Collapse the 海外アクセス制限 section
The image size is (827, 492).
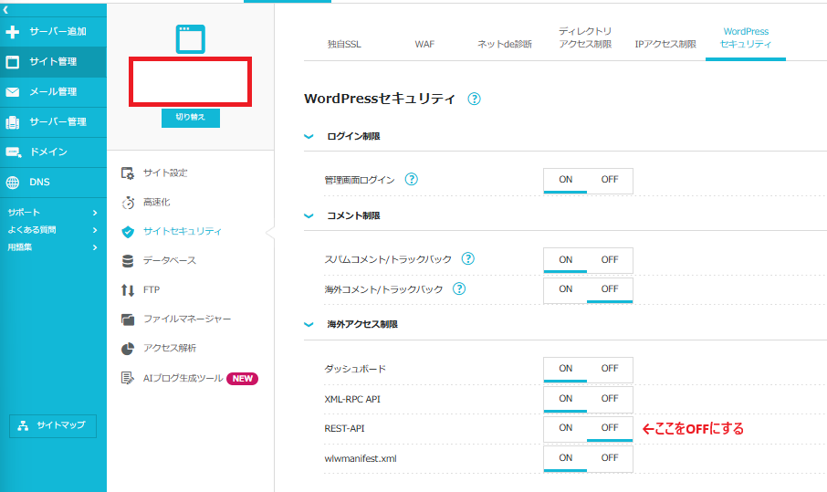click(x=309, y=324)
